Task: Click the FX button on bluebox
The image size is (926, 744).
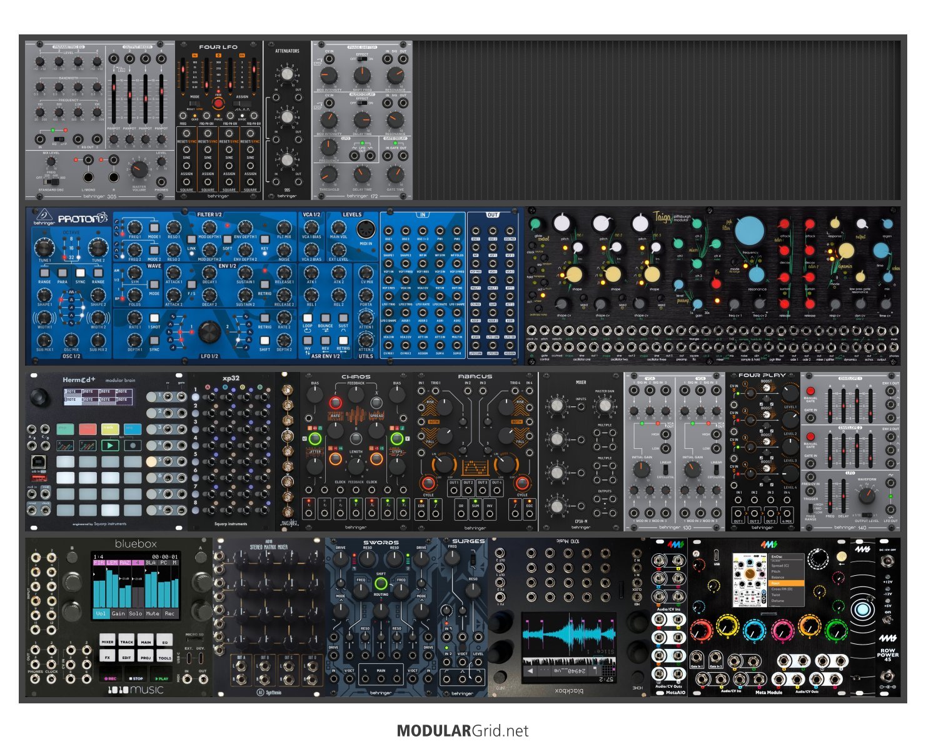Action: [x=108, y=656]
